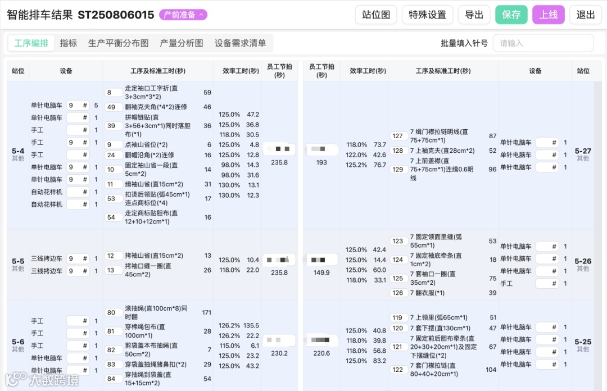The image size is (607, 391).
Task: Click the takt progress bar showing 235.8
Action: (x=279, y=149)
